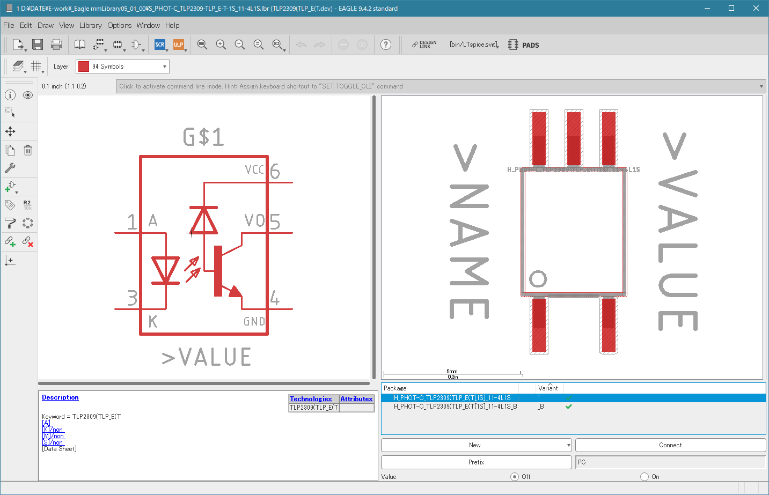Open the Layer 94 Symbols dropdown
This screenshot has height=495, width=769.
click(122, 66)
